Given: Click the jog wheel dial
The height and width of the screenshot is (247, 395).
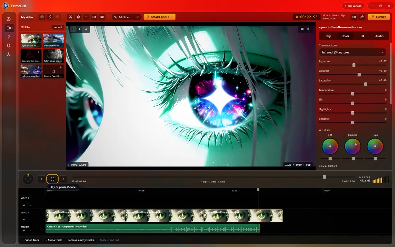Looking at the screenshot, I should (28, 179).
